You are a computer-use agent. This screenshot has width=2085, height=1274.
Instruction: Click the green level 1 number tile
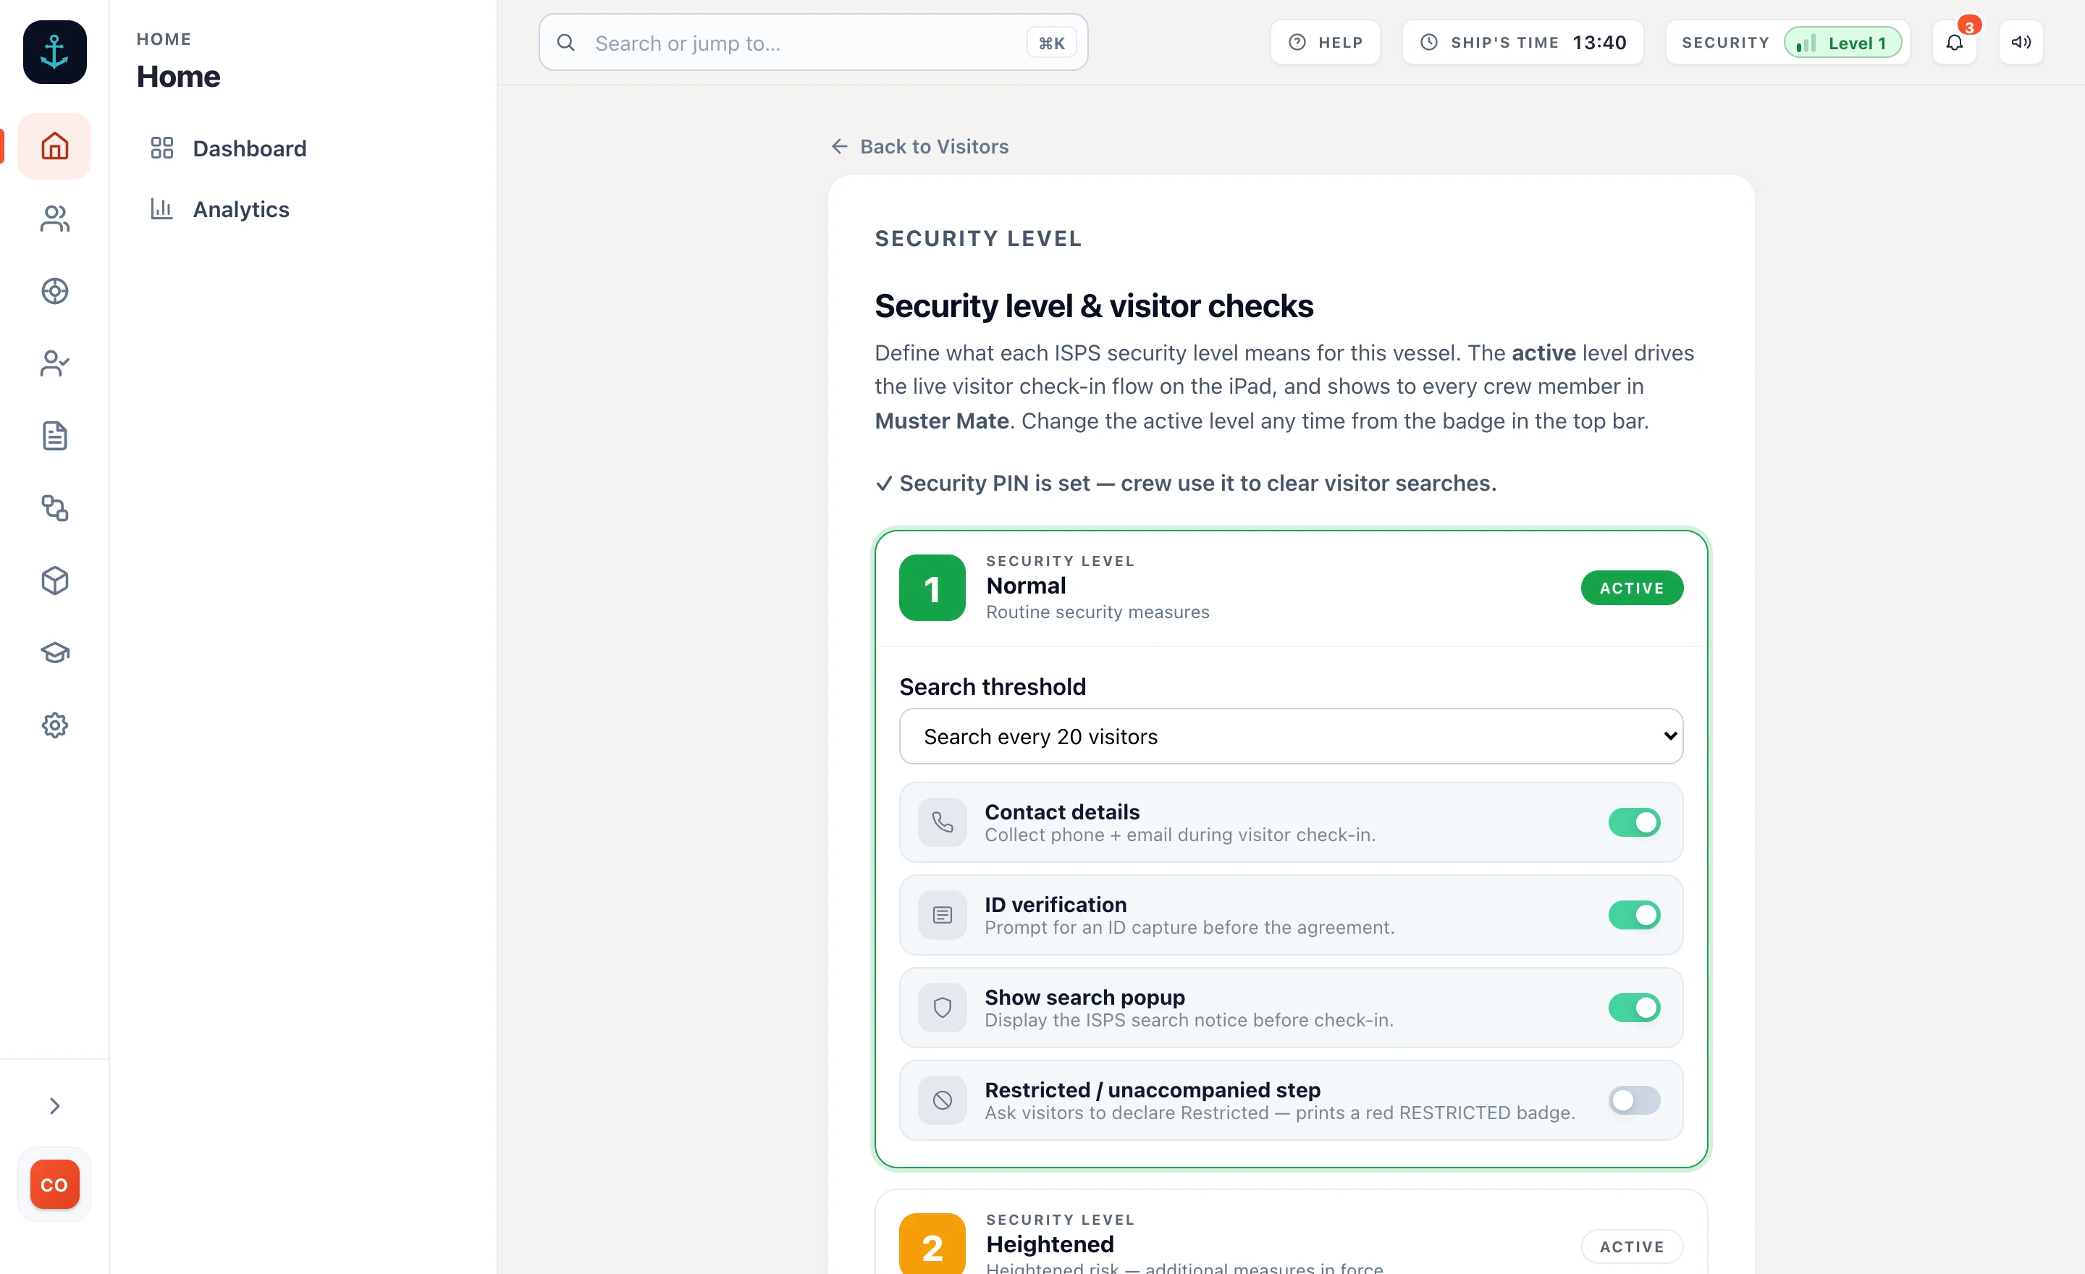(x=932, y=588)
